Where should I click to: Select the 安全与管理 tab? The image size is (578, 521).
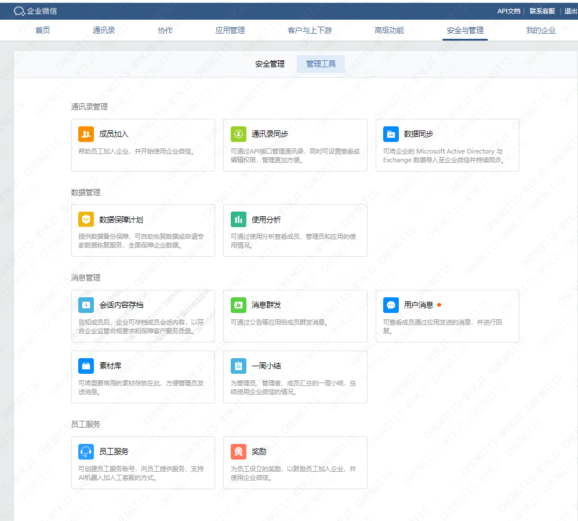(x=465, y=30)
